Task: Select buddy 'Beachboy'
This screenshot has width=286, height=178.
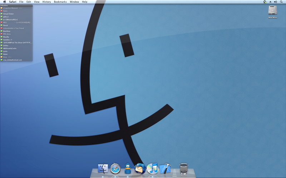Action: (16, 31)
